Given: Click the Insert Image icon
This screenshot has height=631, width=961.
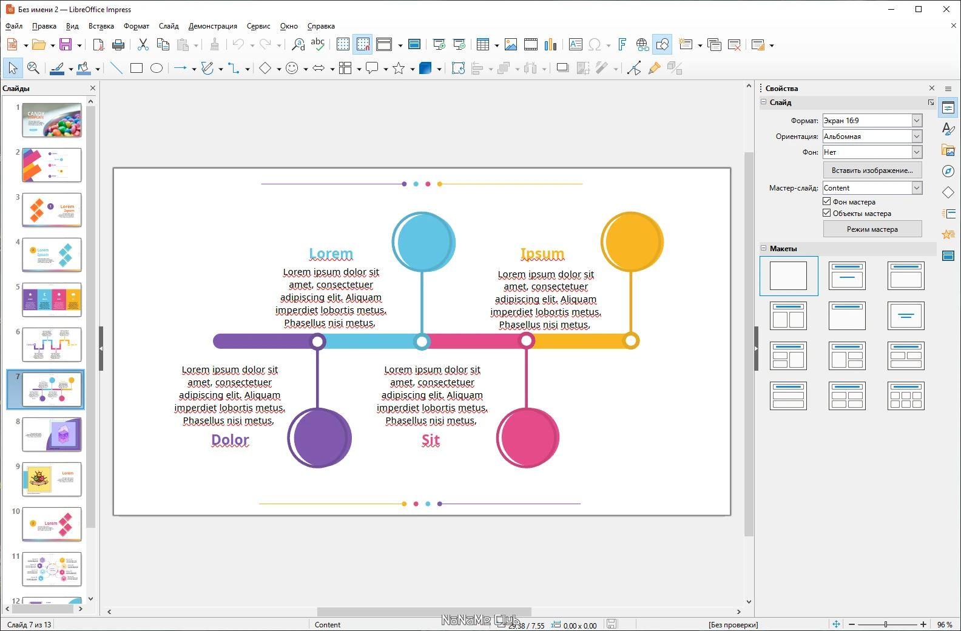Looking at the screenshot, I should coord(511,44).
